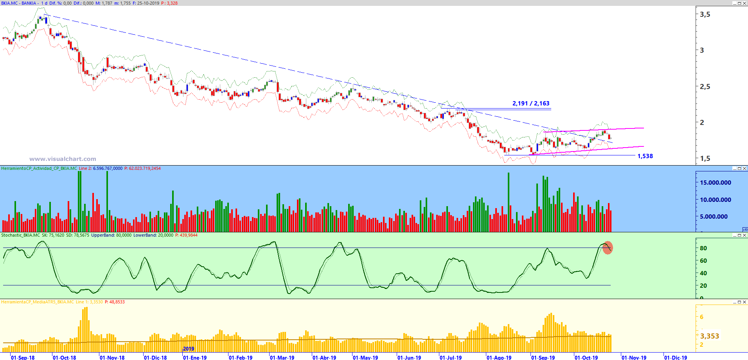Click the "HerramientaCP_MediaATR5_BKIA.MC" indicator name
This screenshot has width=748, height=360.
point(37,302)
